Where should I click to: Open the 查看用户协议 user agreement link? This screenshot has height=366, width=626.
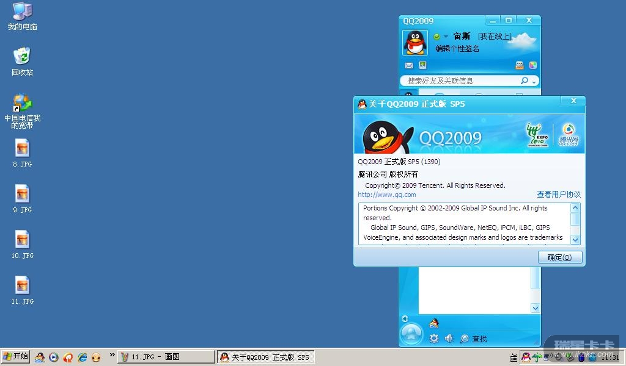click(x=559, y=195)
